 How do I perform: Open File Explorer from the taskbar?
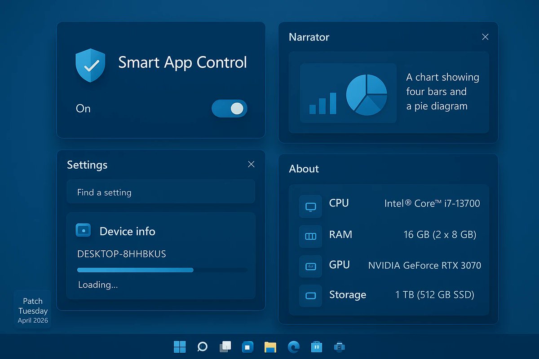click(x=270, y=346)
